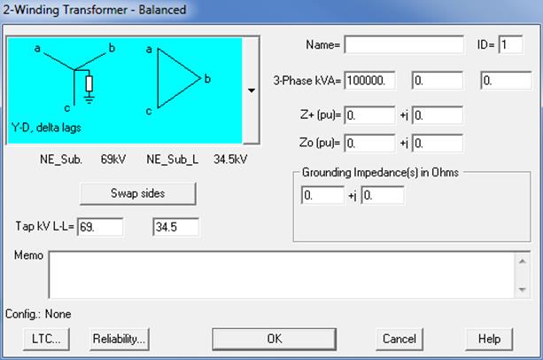This screenshot has width=543, height=360.
Task: Click the 3-Phase kVA field showing 100000.
Action: 369,81
